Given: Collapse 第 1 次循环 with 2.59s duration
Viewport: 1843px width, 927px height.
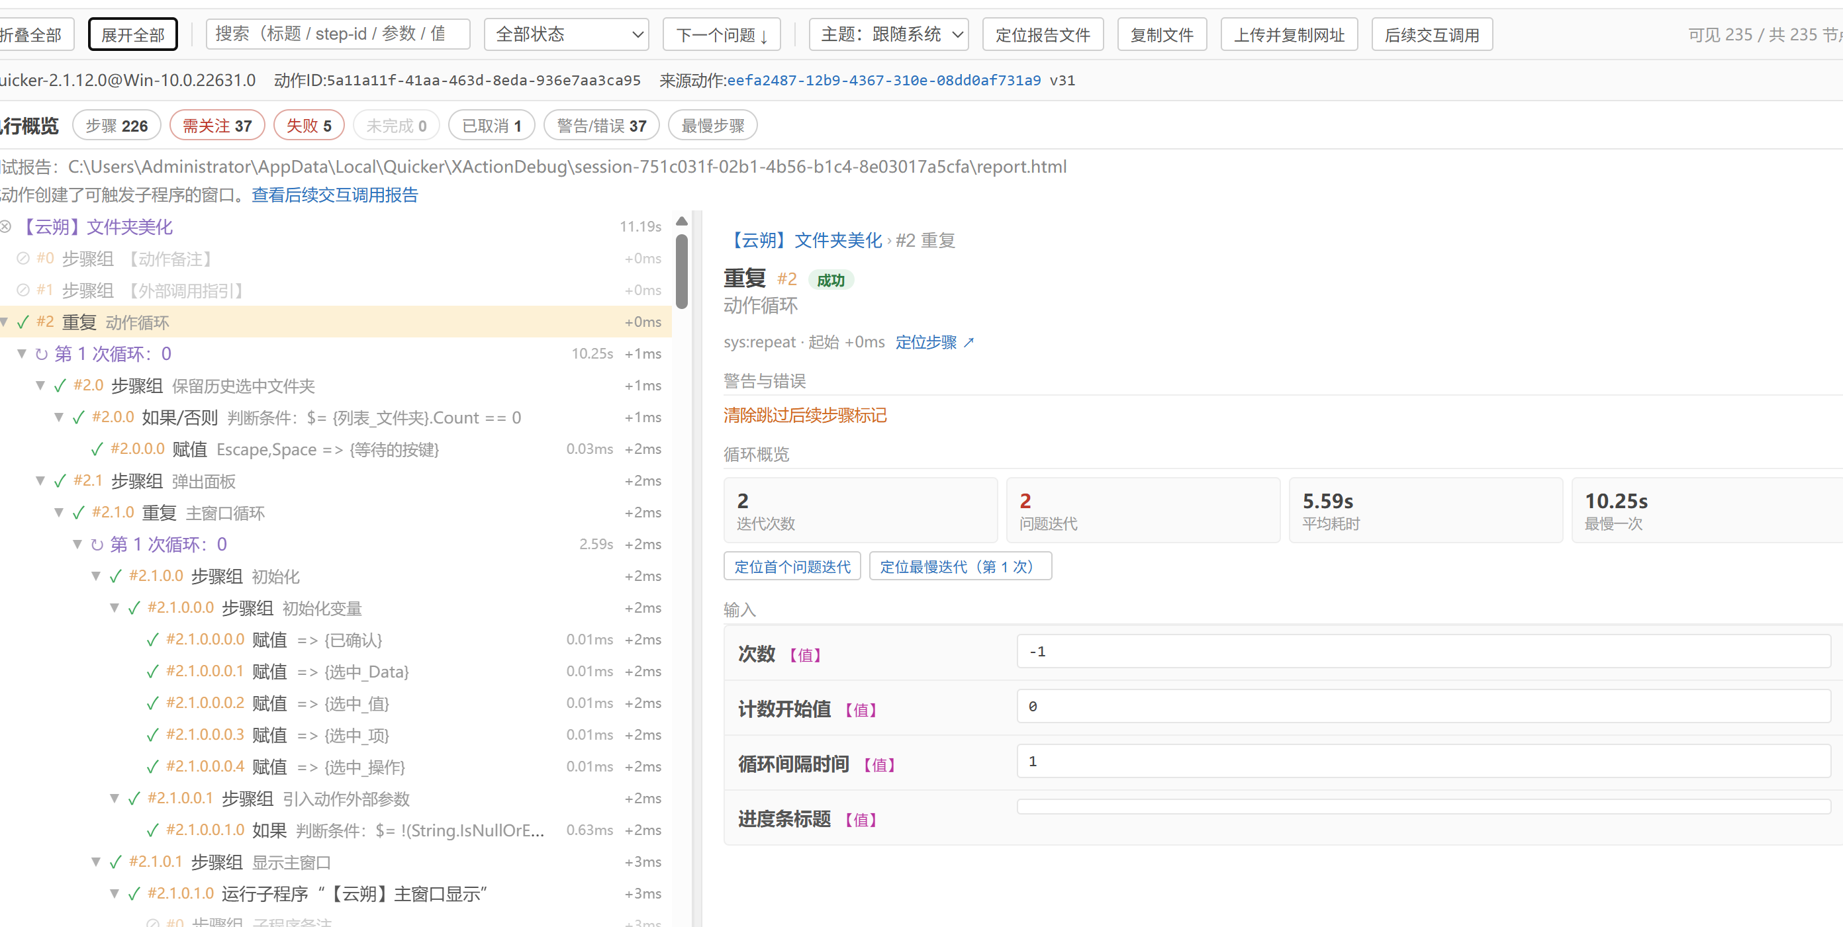Looking at the screenshot, I should [x=78, y=545].
